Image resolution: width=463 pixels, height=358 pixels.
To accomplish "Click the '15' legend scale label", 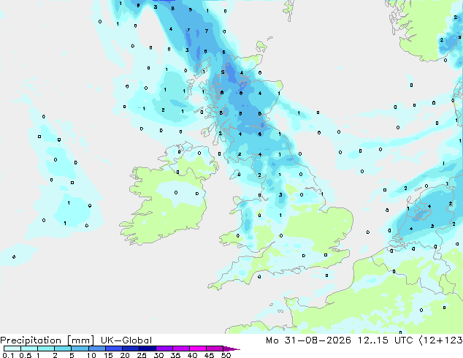I will click(108, 355).
